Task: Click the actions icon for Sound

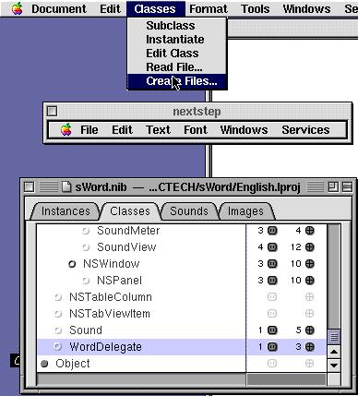Action: click(x=310, y=330)
